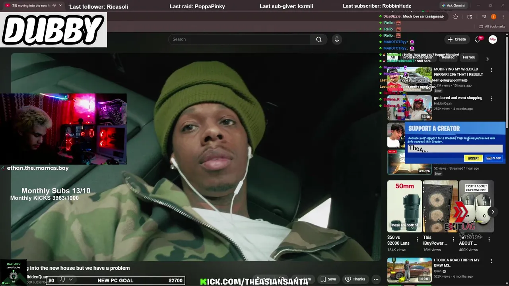Click the YouTube search magnifier button
The width and height of the screenshot is (509, 286).
[x=319, y=39]
